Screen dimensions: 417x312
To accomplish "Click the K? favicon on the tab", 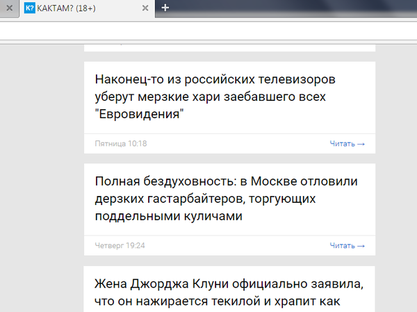I will tap(29, 8).
